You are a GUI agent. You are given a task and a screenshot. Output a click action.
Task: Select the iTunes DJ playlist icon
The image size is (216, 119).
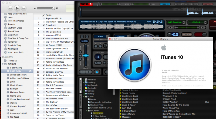coord(5,60)
